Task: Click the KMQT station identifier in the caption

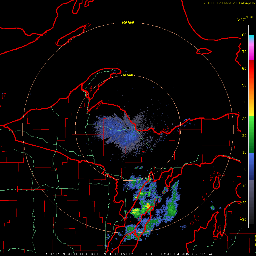Action: tap(167, 254)
